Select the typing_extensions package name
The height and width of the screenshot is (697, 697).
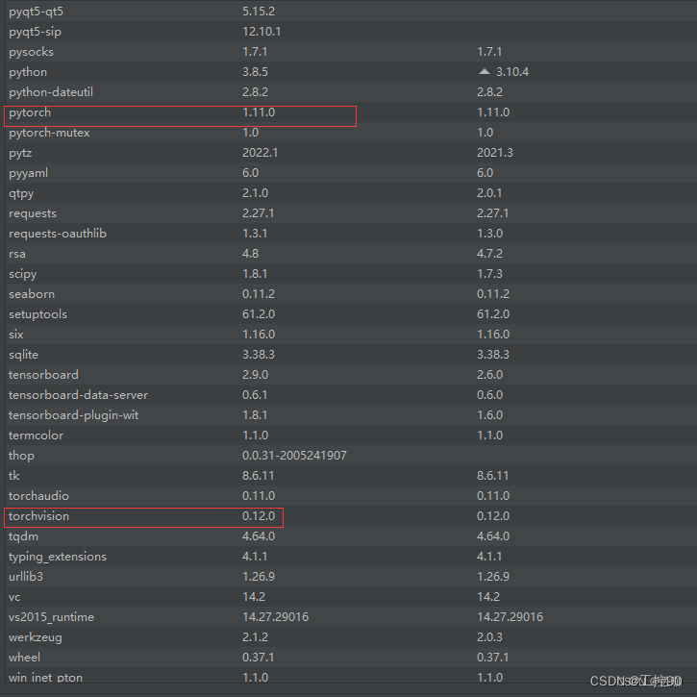coord(58,557)
